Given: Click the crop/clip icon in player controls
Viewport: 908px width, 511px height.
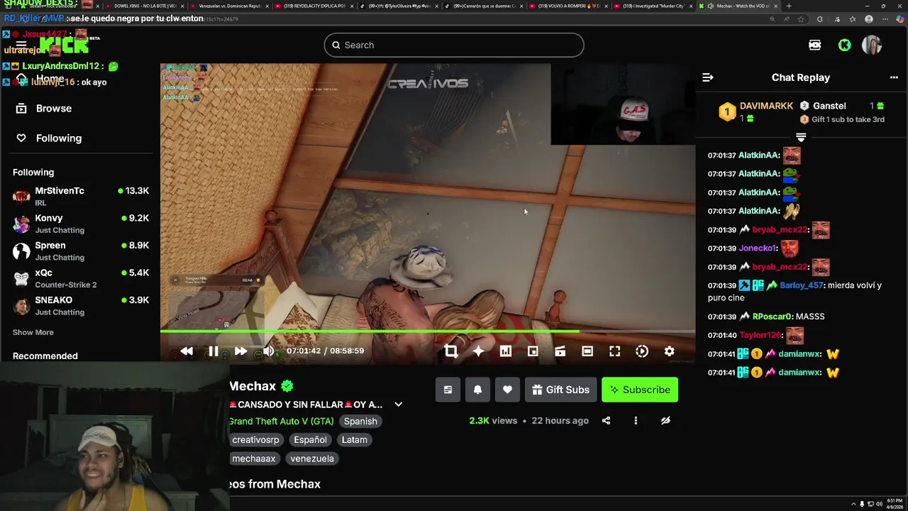Looking at the screenshot, I should [x=450, y=351].
